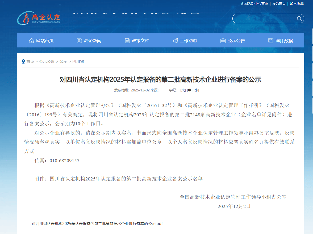Click the magnifier icon in the search box

[x=299, y=19]
